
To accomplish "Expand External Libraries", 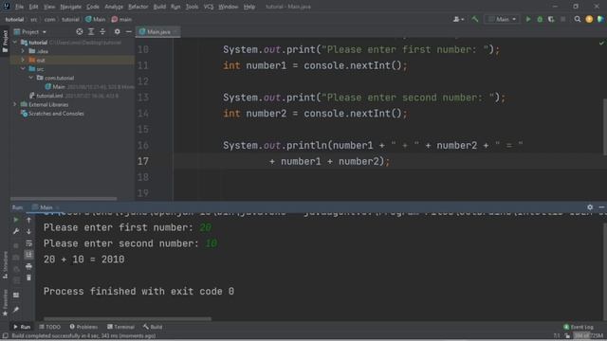I will click(x=15, y=104).
